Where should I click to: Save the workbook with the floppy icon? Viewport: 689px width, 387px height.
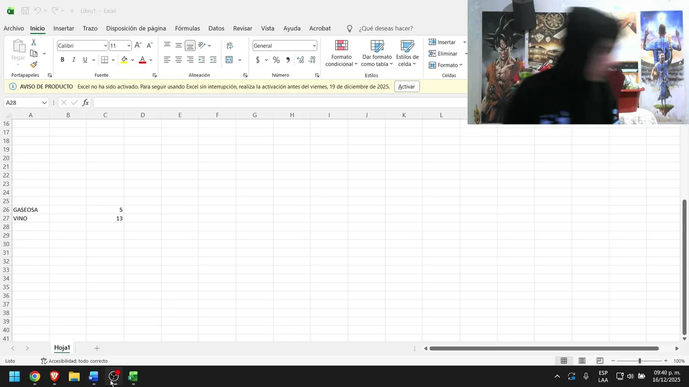click(25, 11)
